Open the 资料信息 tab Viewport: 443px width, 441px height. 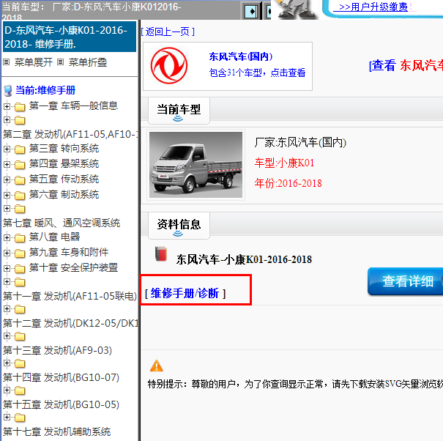(179, 226)
